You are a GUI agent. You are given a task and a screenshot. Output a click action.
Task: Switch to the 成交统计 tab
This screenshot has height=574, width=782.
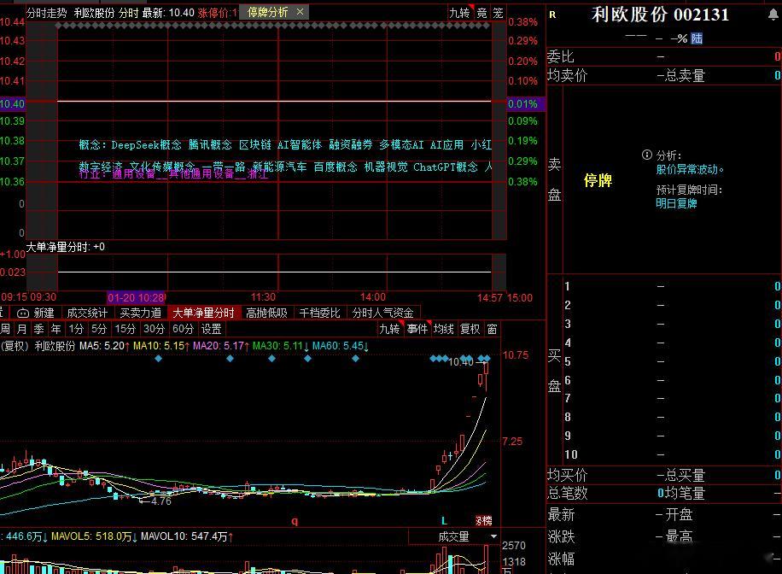87,313
